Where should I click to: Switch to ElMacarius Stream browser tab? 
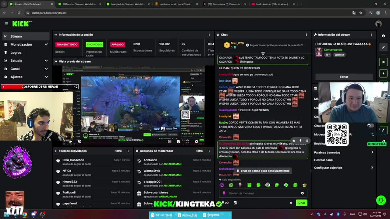coord(80,4)
